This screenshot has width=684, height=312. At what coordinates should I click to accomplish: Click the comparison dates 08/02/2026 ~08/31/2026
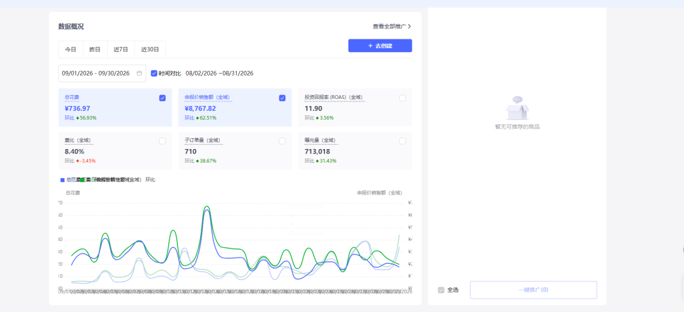[219, 74]
